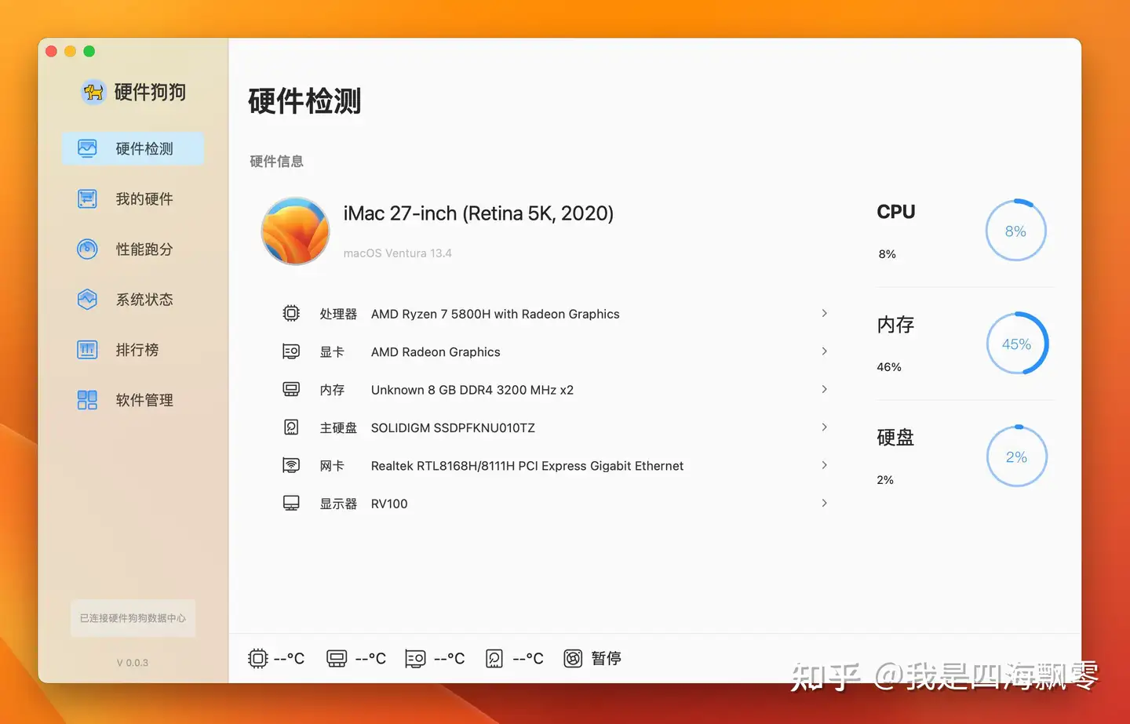The height and width of the screenshot is (724, 1130).
Task: Click the fan icon next to 暂停
Action: [574, 658]
